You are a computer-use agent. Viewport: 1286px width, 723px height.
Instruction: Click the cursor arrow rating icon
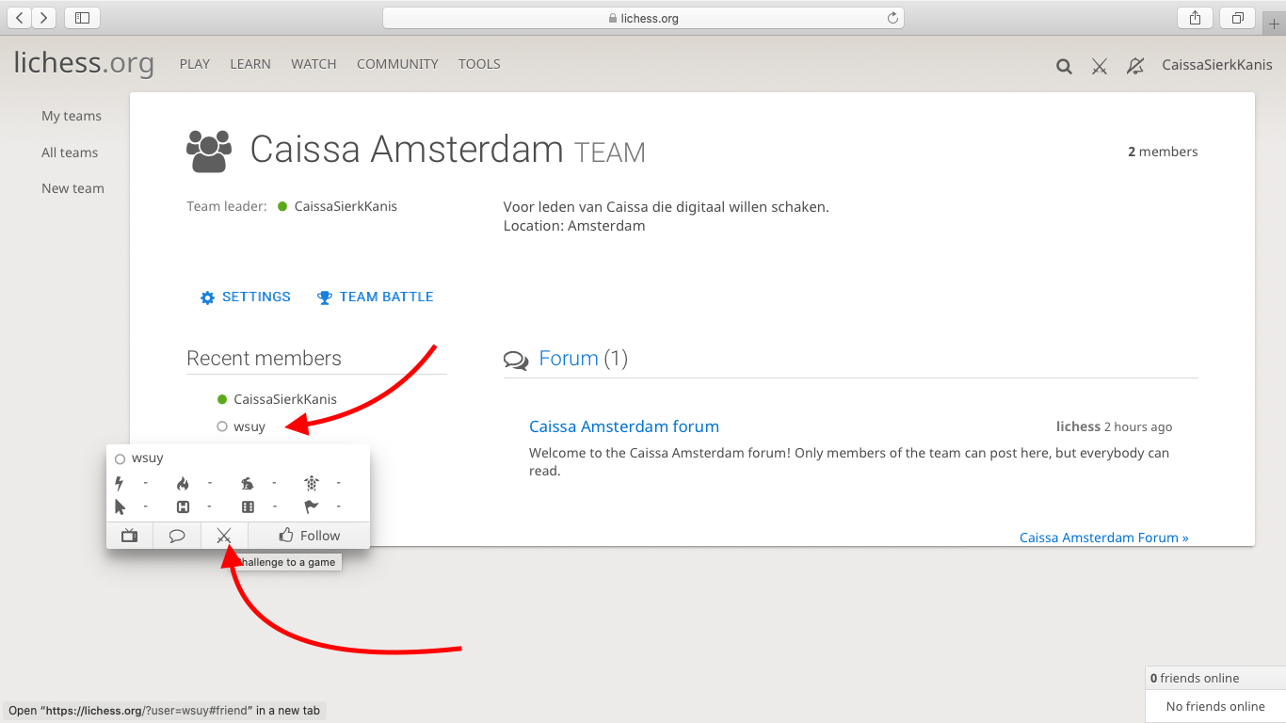[x=120, y=506]
